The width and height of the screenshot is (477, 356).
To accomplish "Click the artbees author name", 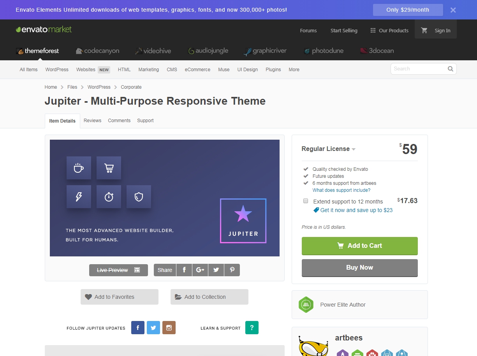I will click(x=349, y=338).
